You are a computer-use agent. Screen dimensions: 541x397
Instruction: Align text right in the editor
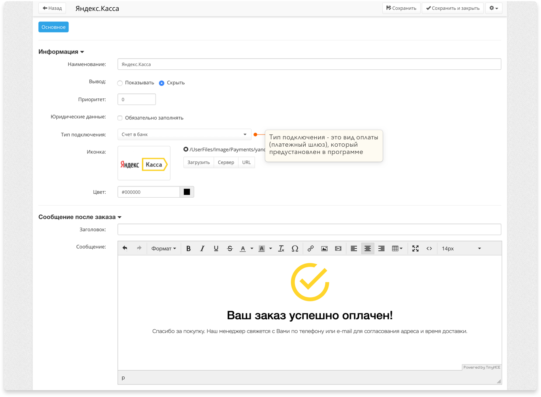tap(381, 248)
